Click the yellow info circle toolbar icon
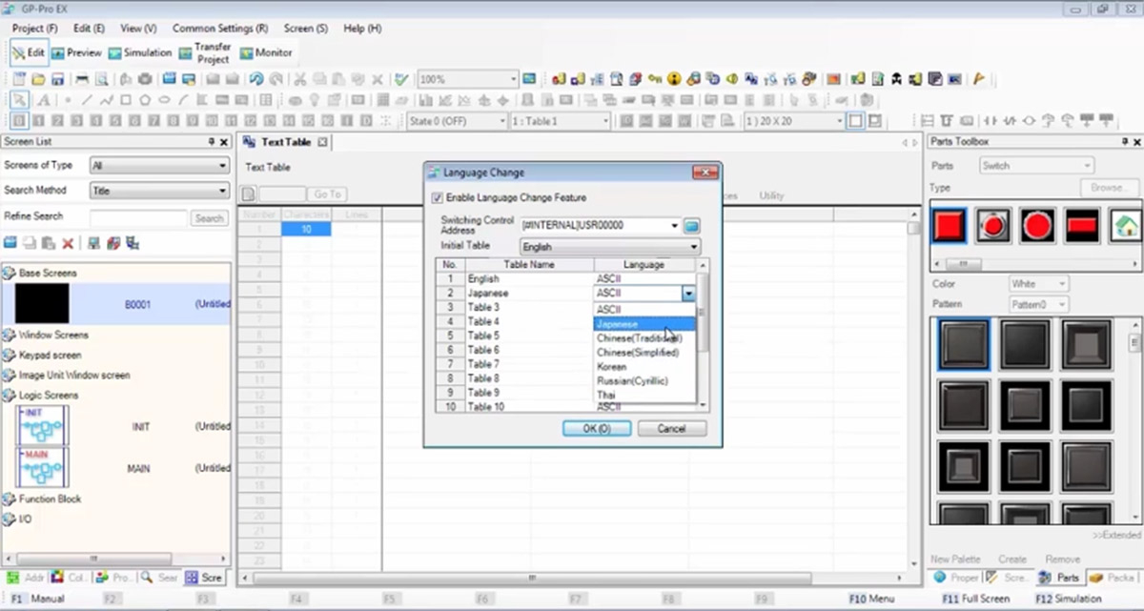Viewport: 1144px width, 611px height. click(x=674, y=79)
